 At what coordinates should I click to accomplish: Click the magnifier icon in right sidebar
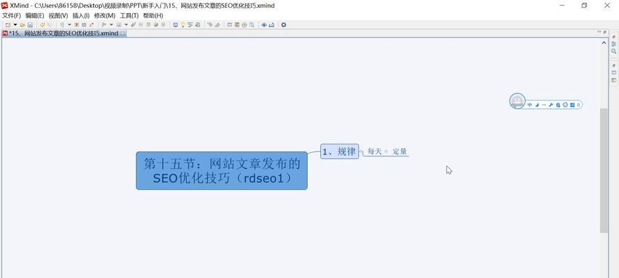(614, 51)
